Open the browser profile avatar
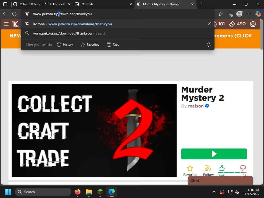 pyautogui.click(x=239, y=14)
